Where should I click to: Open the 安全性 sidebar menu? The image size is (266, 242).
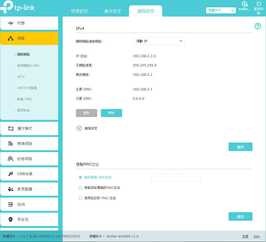pos(29,219)
